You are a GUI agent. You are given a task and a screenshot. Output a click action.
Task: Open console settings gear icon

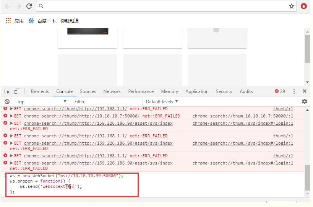(304, 101)
